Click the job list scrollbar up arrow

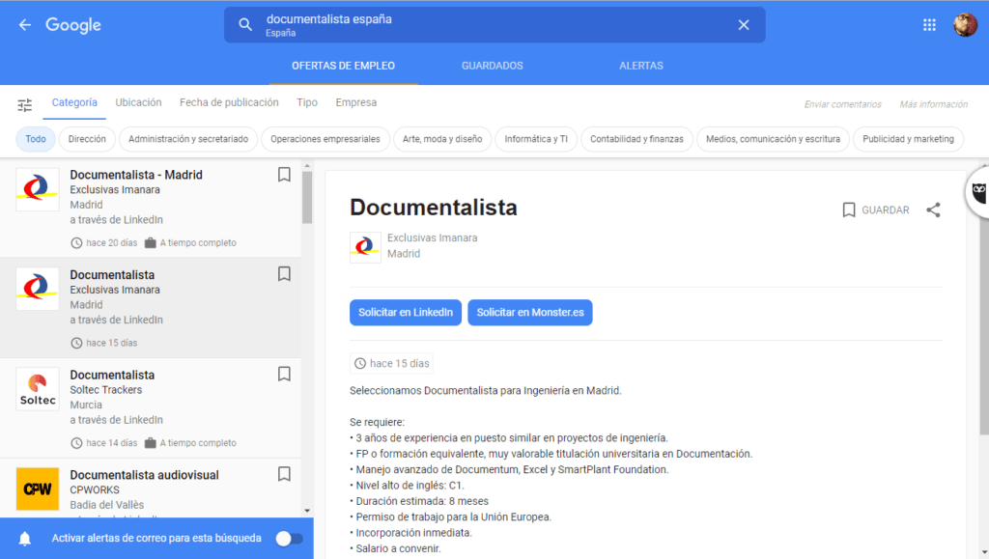pyautogui.click(x=307, y=166)
